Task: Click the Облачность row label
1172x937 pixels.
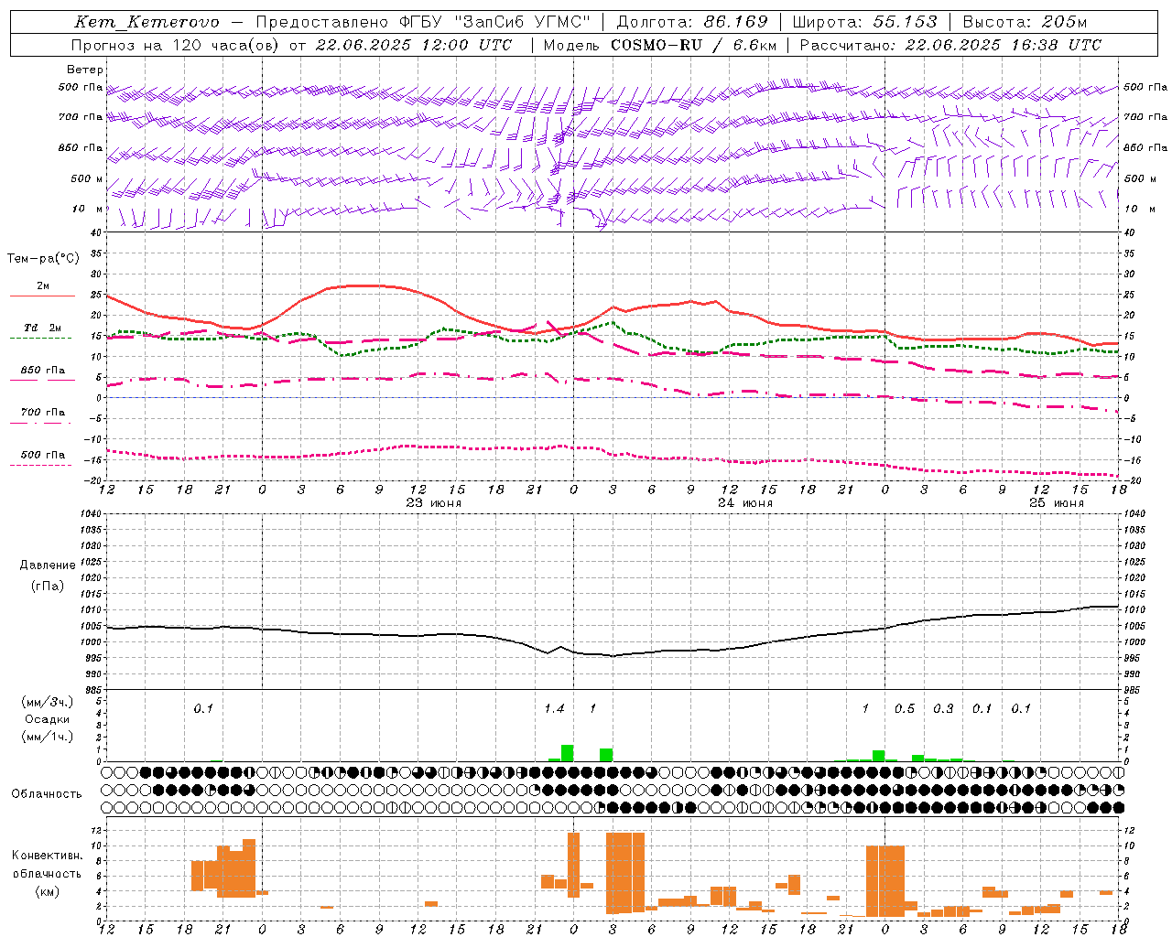Action: (47, 794)
